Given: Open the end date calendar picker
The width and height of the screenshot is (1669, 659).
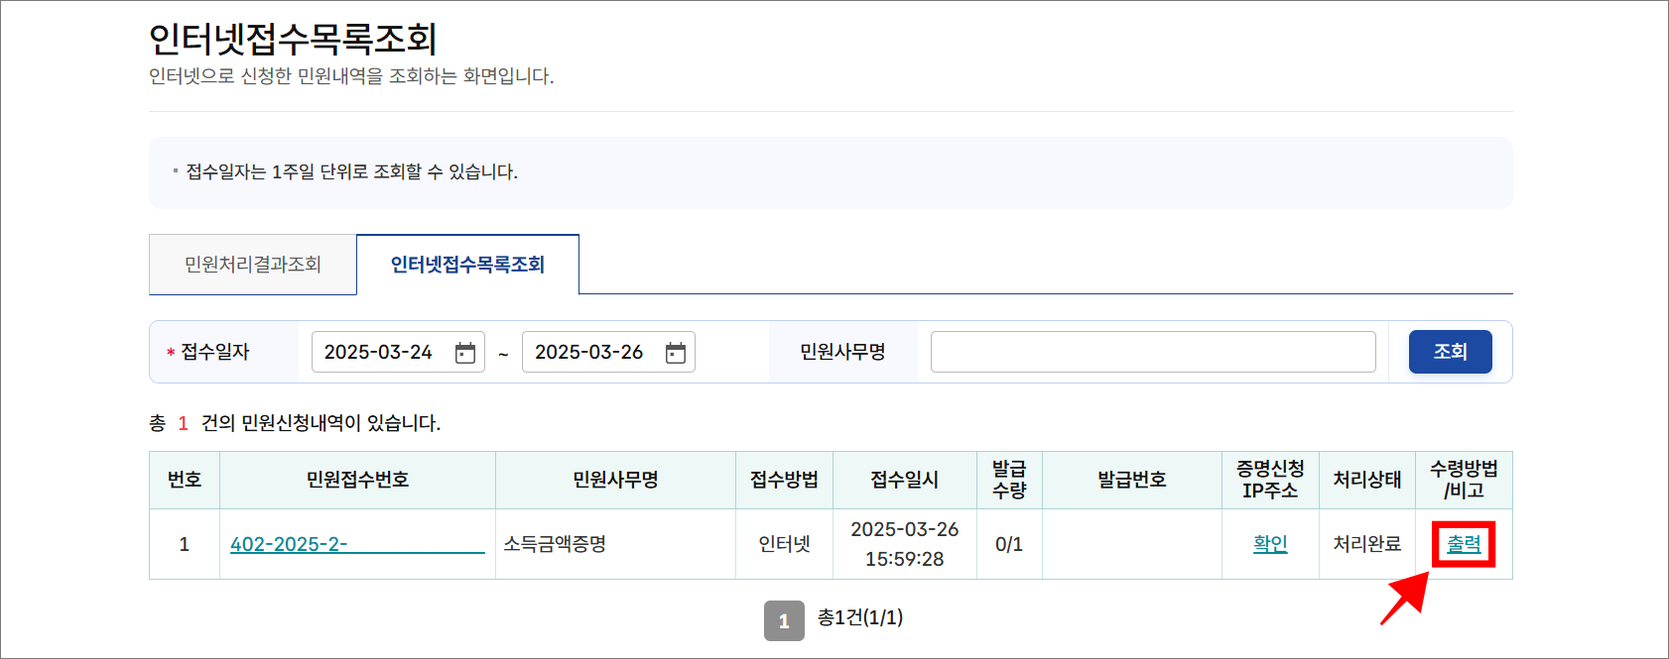Looking at the screenshot, I should point(678,352).
